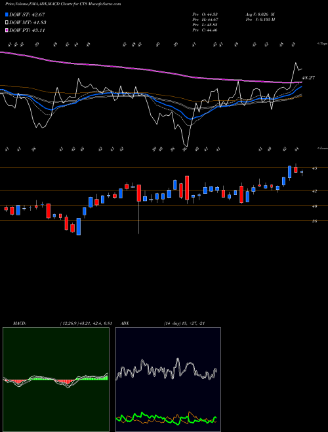
Task: Click the long-wick red candlestick
Action: [139, 209]
